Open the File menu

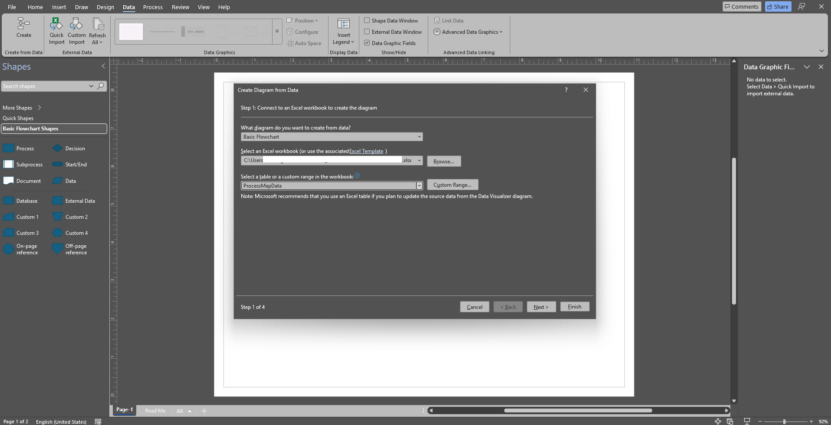point(12,7)
